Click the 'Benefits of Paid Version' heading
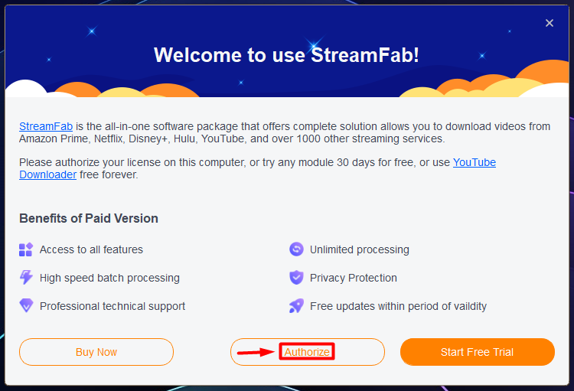This screenshot has width=574, height=391. [x=89, y=218]
